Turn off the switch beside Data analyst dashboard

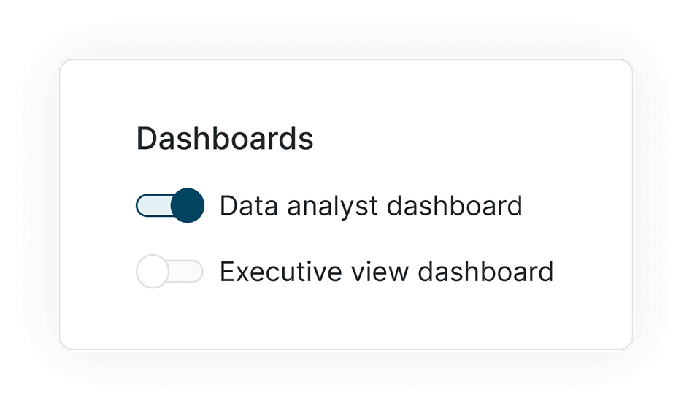click(170, 205)
